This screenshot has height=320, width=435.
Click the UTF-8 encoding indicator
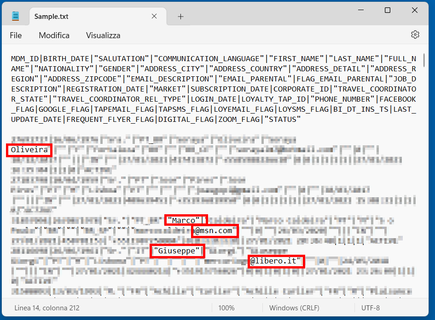click(x=371, y=308)
